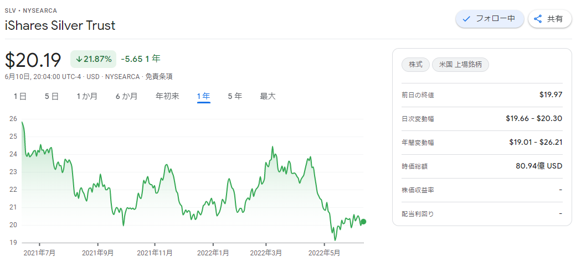Click the $20.19 price text
The height and width of the screenshot is (262, 581).
point(33,60)
